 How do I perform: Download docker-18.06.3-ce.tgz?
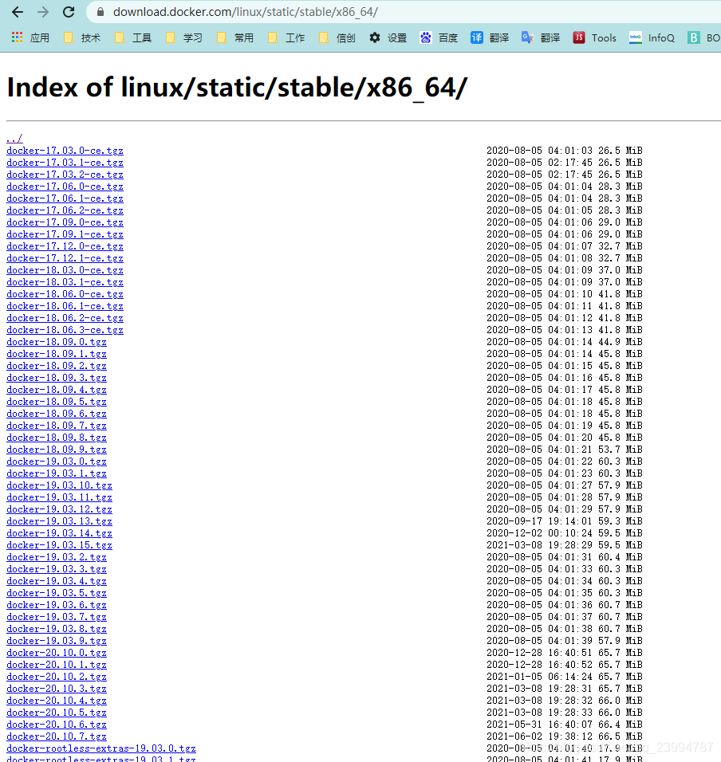pyautogui.click(x=65, y=330)
